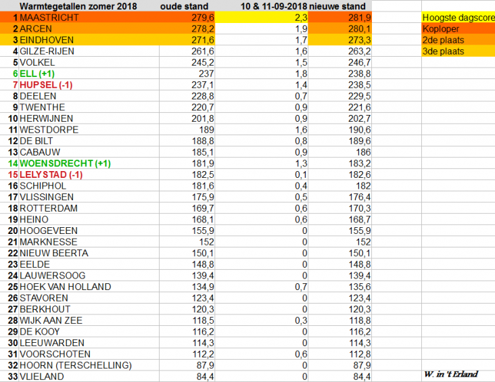This screenshot has height=382, width=495.
Task: Click the 'Warmtegetallen zomer 2018' header cell
Action: pos(76,5)
